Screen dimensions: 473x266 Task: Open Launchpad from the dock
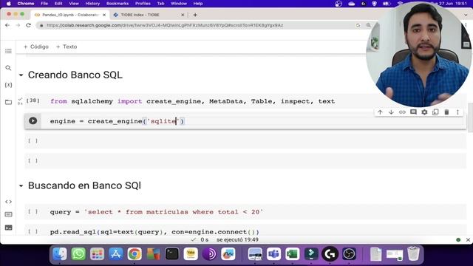(97, 254)
